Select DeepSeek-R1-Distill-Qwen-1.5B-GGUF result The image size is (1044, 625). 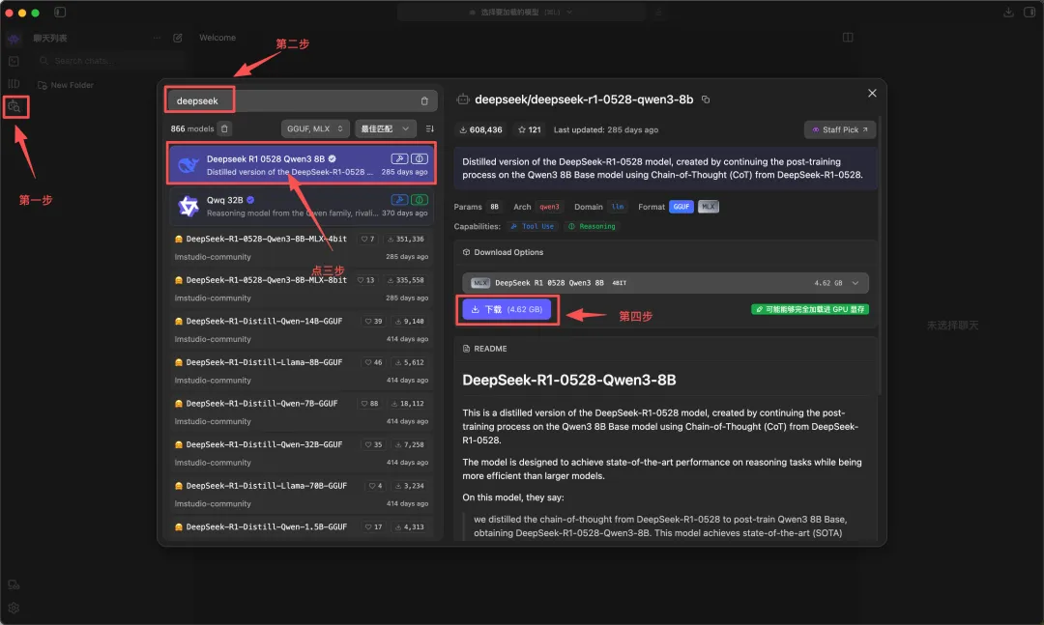pyautogui.click(x=302, y=528)
